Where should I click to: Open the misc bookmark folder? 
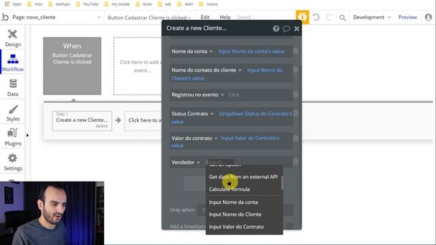point(35,4)
